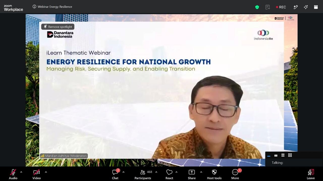Click the REC recording indicator

(x=281, y=7)
